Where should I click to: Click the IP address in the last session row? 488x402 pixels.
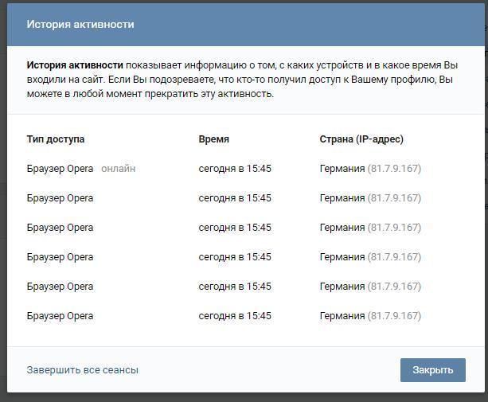[x=394, y=316]
